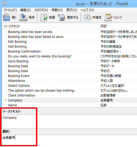
Task: Click the 開く (Open) folder icon
Action: coord(6,17)
